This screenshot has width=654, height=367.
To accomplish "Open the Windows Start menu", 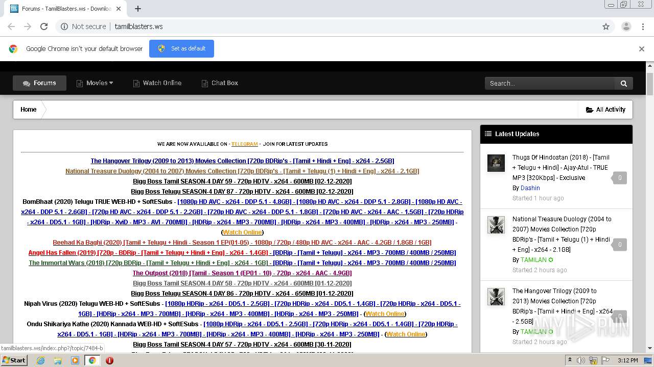I will 14,360.
